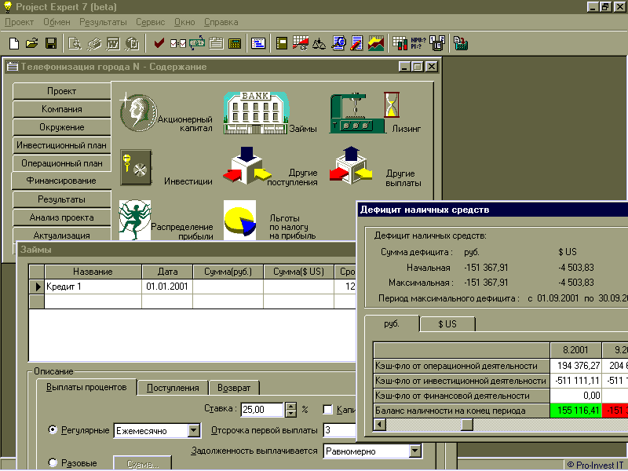Open Акционерный капитал coin icon
Screen dimensions: 628x471
138,113
